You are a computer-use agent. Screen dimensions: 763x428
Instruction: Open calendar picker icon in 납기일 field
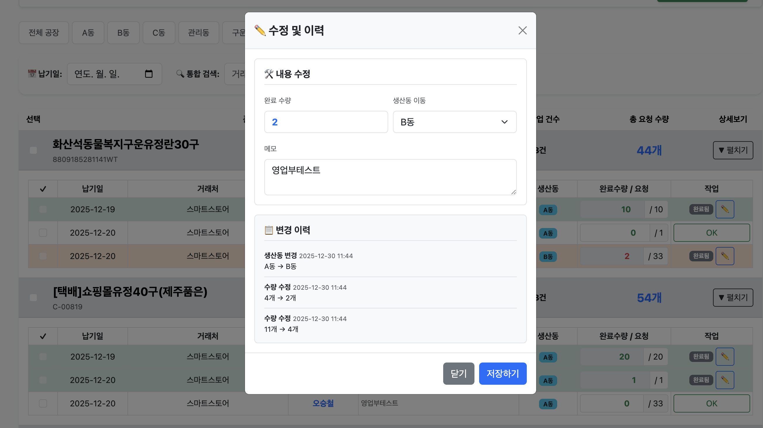[149, 74]
